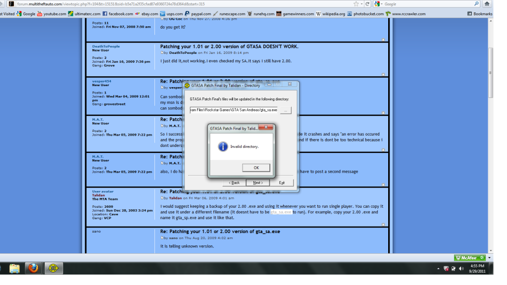Screen dimensions: 507x285
Task: Click the power/battery tray icon
Action: (454, 269)
